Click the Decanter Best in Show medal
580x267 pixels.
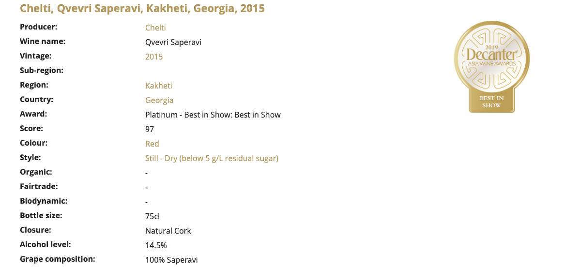pos(491,67)
